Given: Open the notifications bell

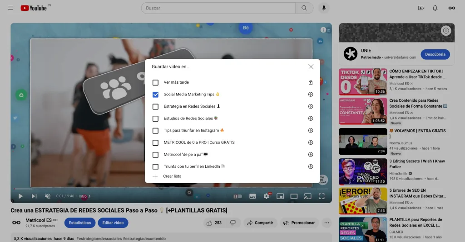Looking at the screenshot, I should pos(435,8).
